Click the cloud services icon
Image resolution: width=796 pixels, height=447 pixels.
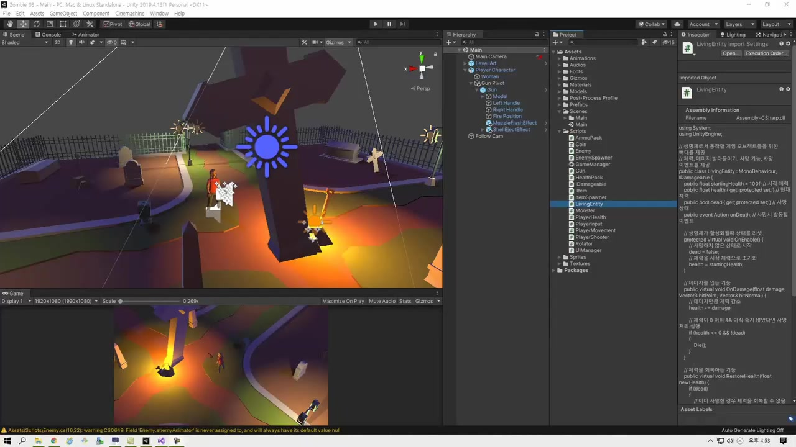pyautogui.click(x=677, y=24)
